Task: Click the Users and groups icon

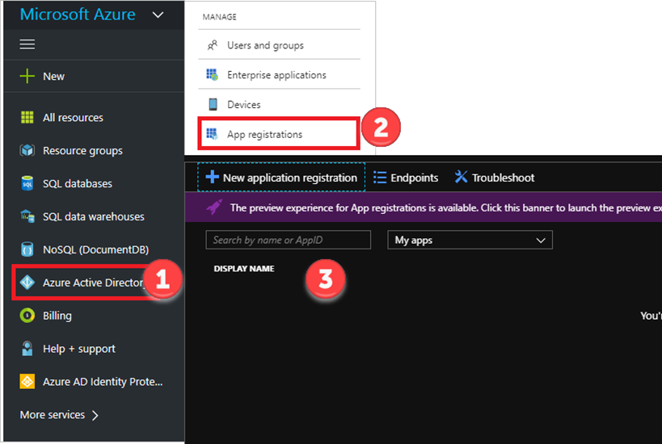Action: (213, 45)
